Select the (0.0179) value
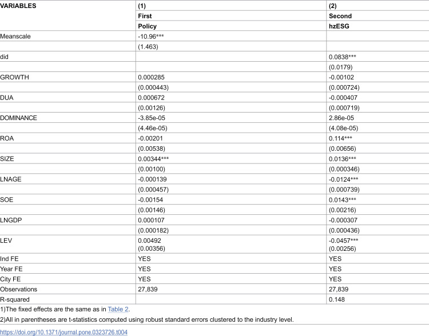This screenshot has width=429, height=336. click(341, 67)
